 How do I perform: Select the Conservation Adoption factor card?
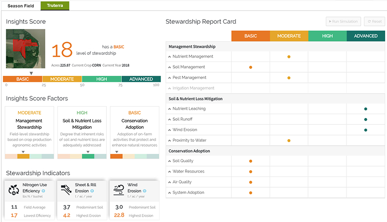click(134, 132)
